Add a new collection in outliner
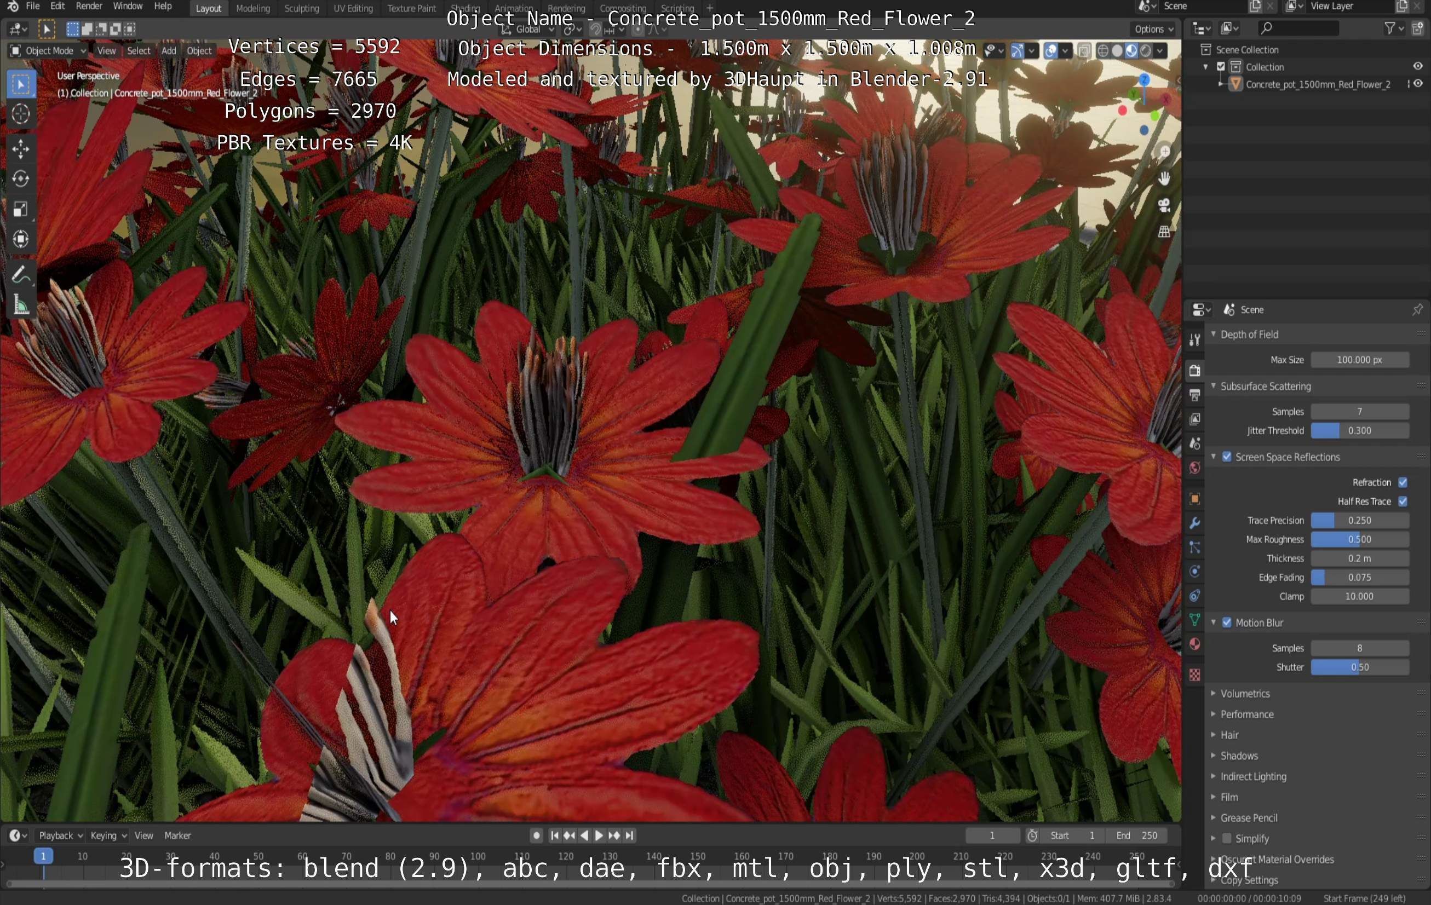 pyautogui.click(x=1417, y=28)
